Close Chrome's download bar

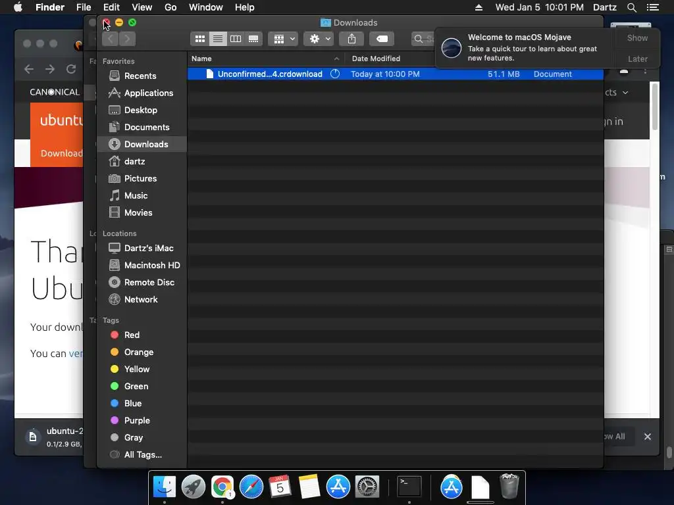click(x=648, y=437)
